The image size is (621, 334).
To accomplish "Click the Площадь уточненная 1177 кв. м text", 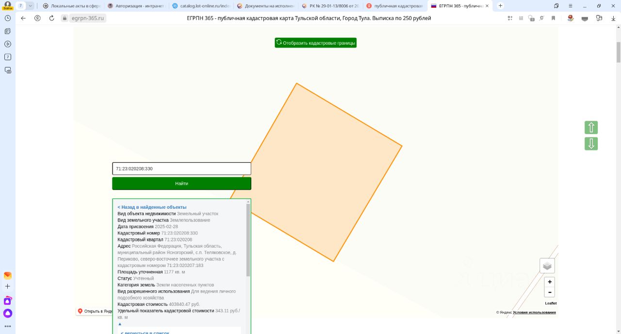I will tap(151, 272).
